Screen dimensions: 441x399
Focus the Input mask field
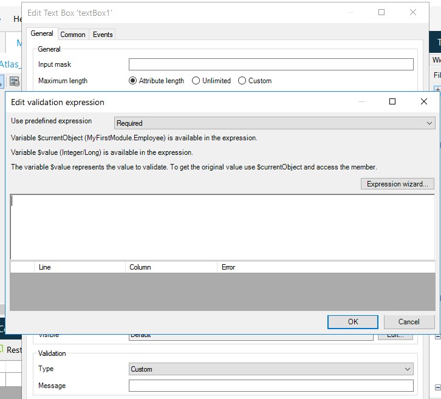point(271,64)
